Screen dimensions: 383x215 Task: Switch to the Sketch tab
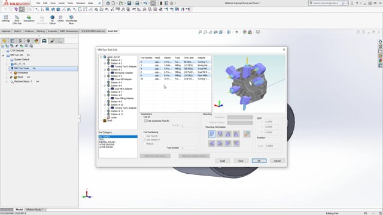point(17,31)
